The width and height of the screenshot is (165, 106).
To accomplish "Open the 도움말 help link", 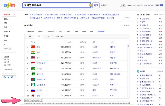I will point(126,25).
